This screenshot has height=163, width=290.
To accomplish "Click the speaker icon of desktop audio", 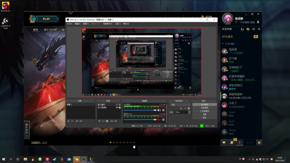I will click(159, 110).
